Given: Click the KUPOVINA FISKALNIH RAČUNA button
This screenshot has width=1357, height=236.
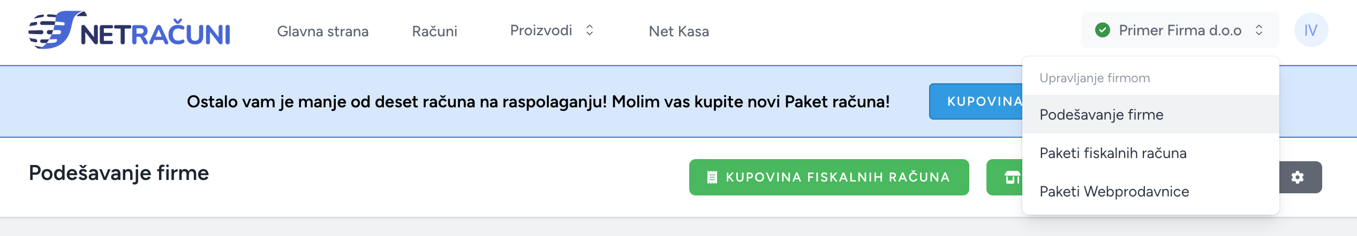Looking at the screenshot, I should pos(829,177).
